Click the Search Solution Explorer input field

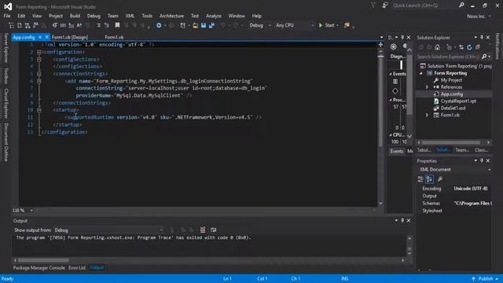tap(449, 57)
